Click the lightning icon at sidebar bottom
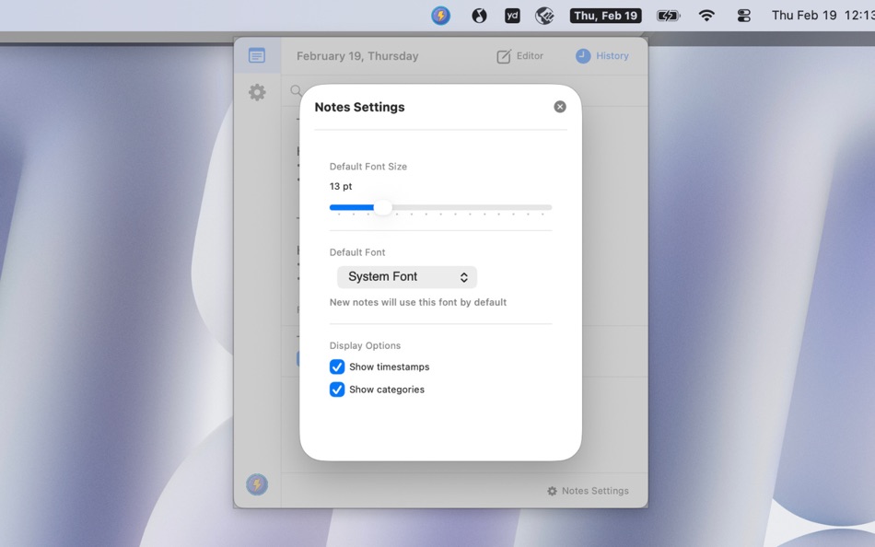 (x=257, y=484)
